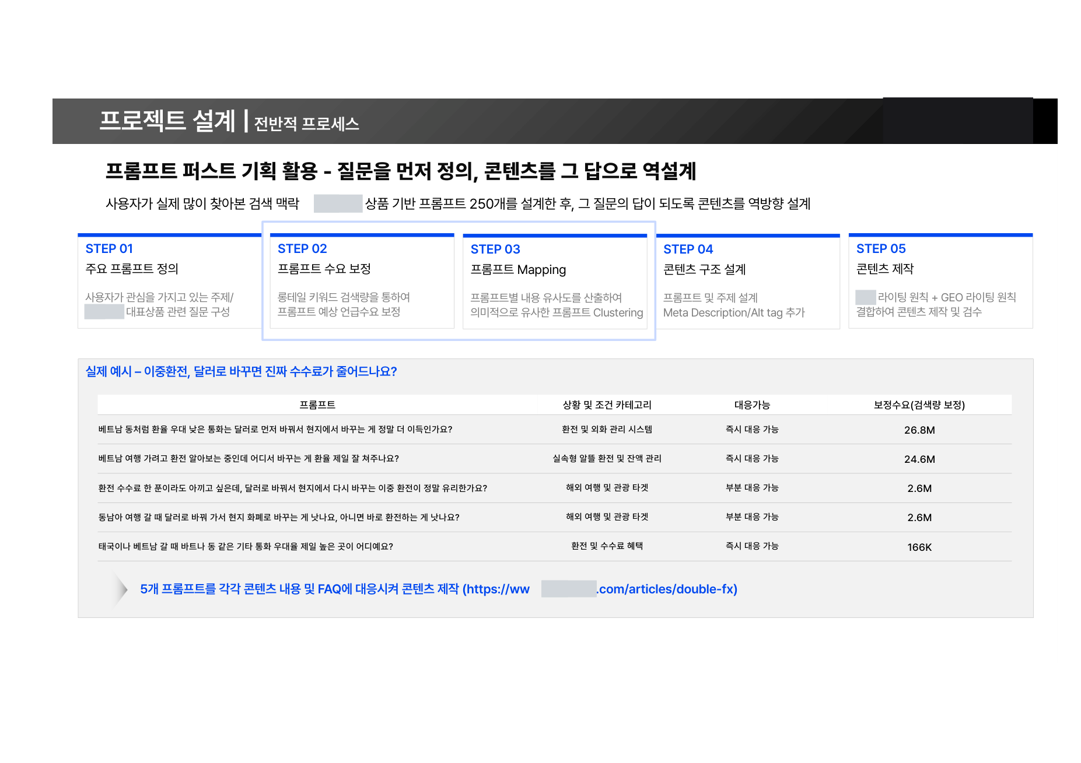Click the '프롬프트 퍼스트 기획 활용' headline
This screenshot has height=763, width=1081.
click(x=211, y=171)
